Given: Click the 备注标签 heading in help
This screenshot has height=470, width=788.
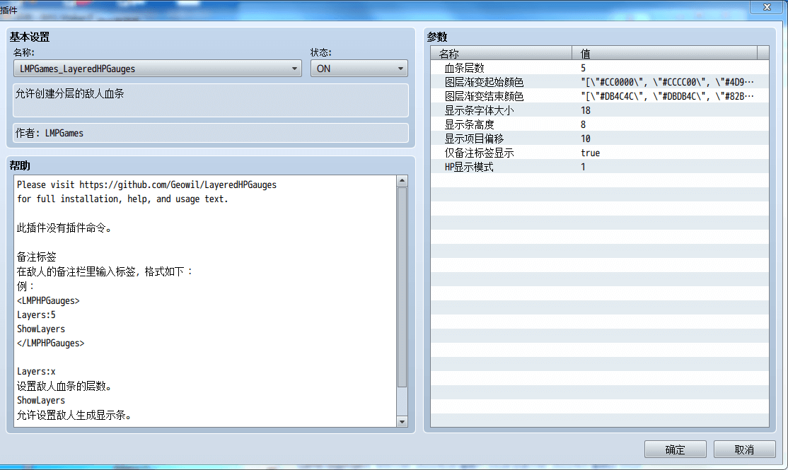Looking at the screenshot, I should pos(36,257).
